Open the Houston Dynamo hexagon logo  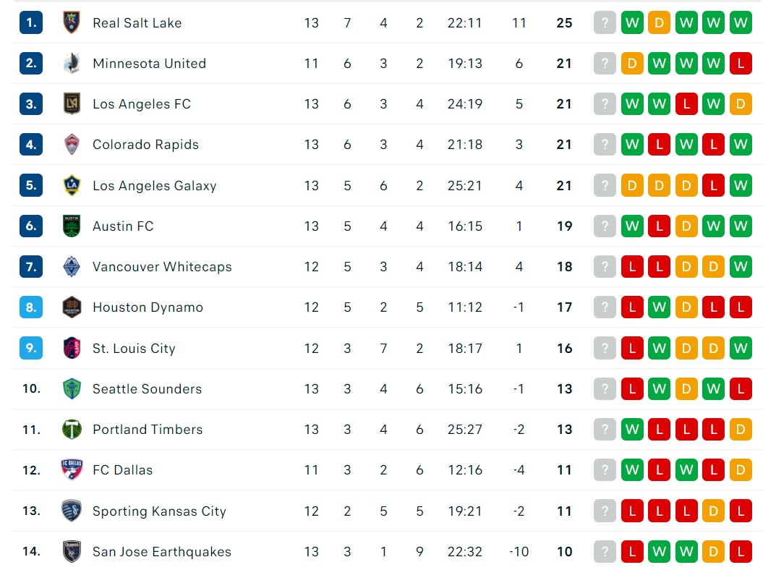click(x=72, y=307)
